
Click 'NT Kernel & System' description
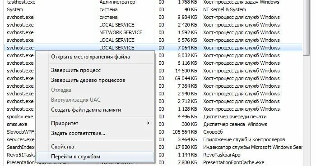click(224, 9)
